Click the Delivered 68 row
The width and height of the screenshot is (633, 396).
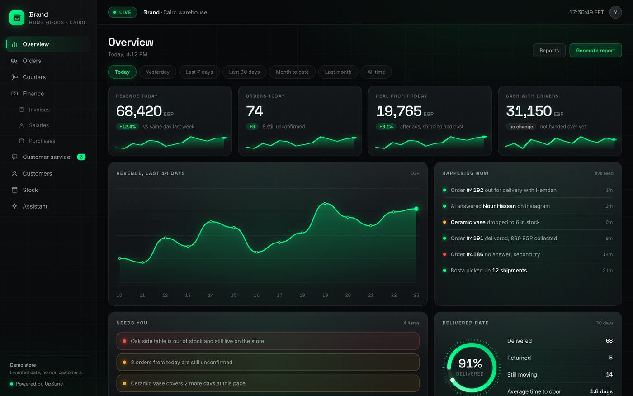coord(560,341)
